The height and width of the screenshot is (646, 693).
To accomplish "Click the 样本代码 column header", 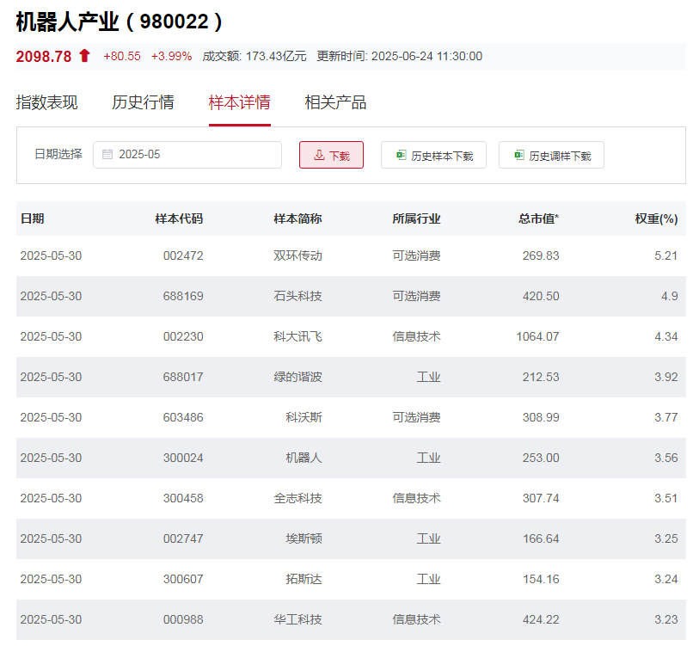I will pyautogui.click(x=179, y=218).
